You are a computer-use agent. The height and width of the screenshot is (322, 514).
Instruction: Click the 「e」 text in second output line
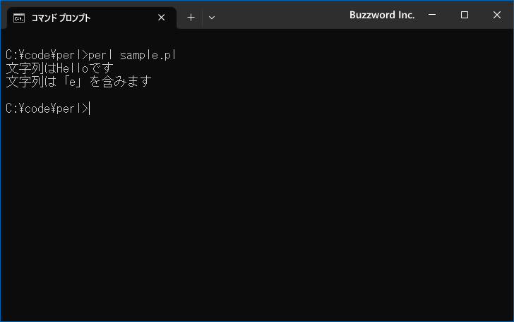tap(72, 82)
